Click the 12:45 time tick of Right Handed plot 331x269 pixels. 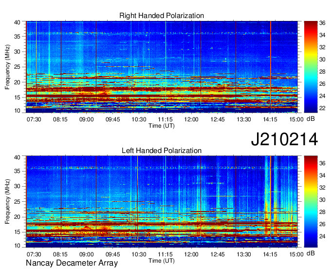point(218,119)
